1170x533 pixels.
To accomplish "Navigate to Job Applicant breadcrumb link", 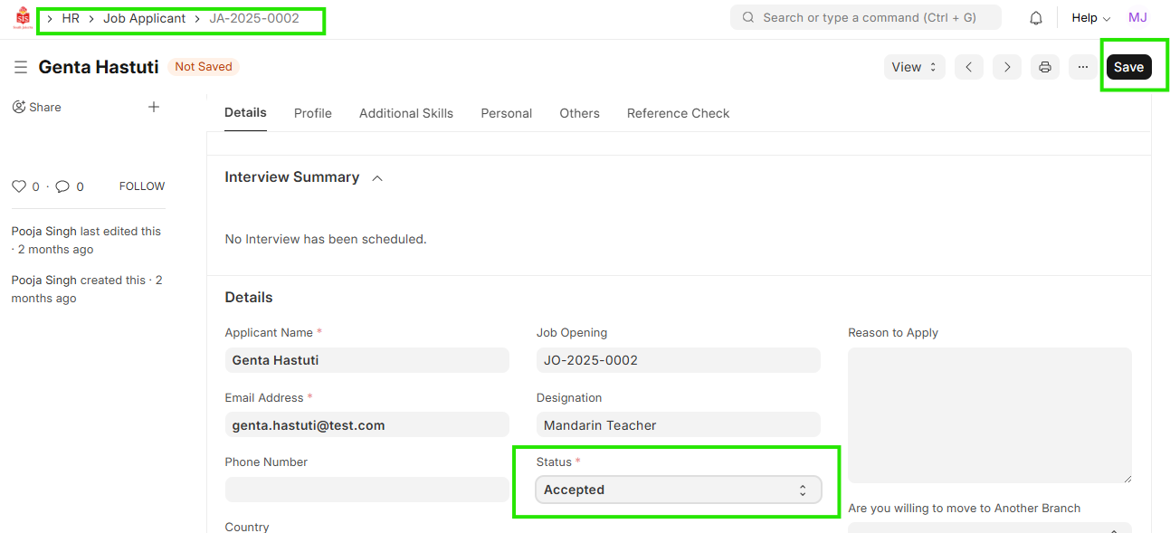I will [x=144, y=18].
